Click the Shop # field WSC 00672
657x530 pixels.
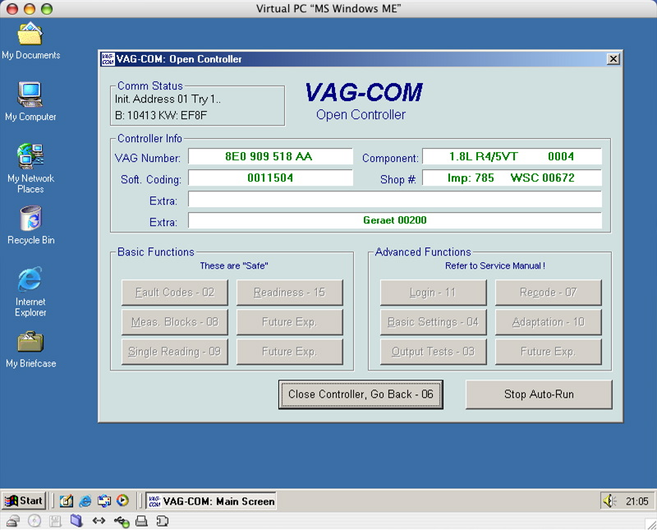512,177
